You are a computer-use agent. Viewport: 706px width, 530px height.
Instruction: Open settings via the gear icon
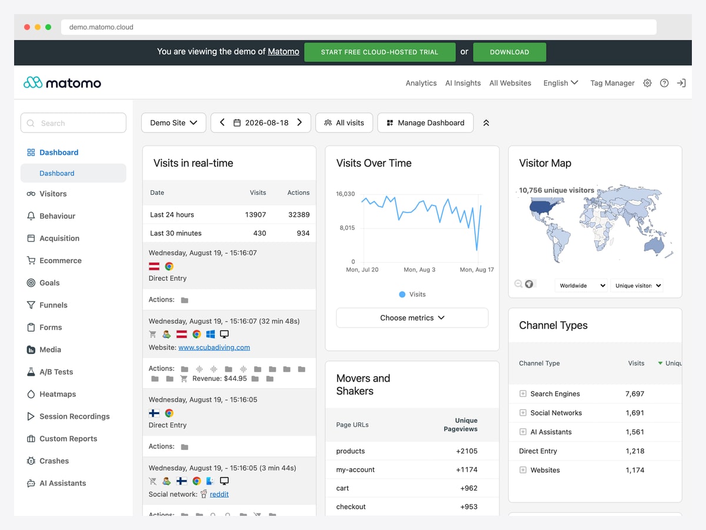(647, 83)
